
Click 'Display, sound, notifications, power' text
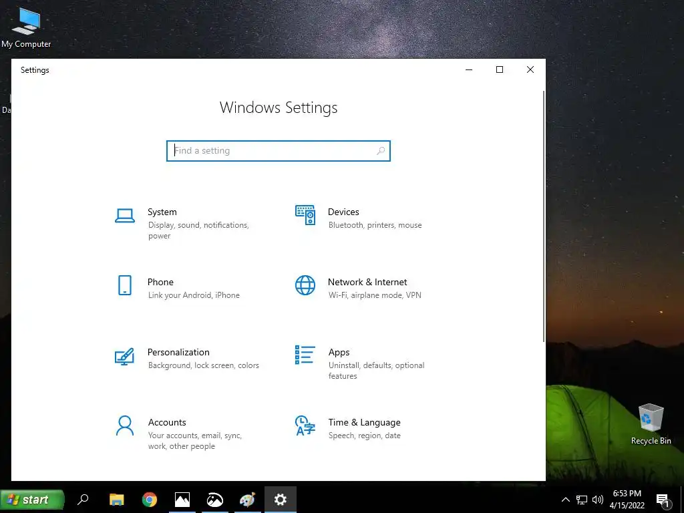[198, 230]
